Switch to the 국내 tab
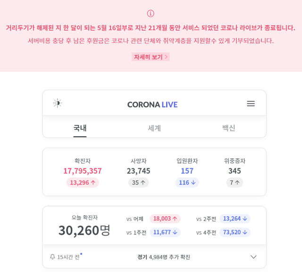The image size is (302, 272). [x=80, y=128]
